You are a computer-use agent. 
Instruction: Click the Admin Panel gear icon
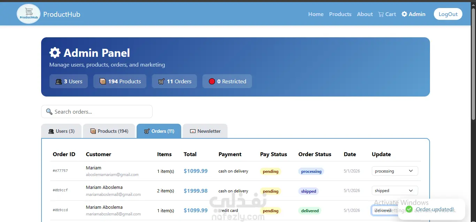click(55, 53)
